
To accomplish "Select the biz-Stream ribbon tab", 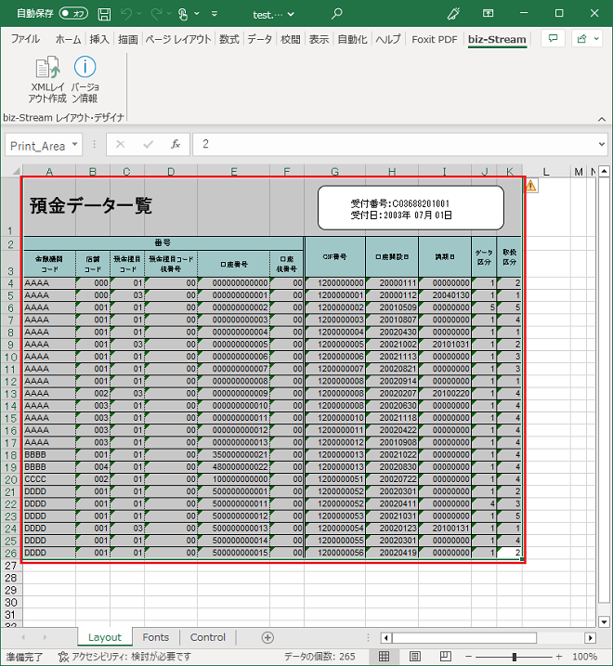I will 497,39.
